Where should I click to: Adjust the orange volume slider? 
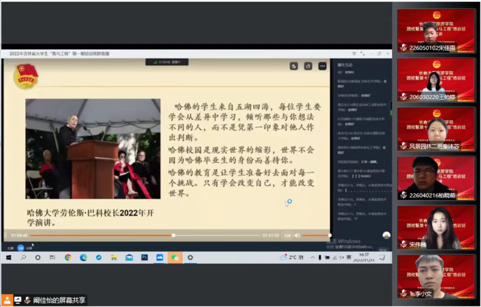pyautogui.click(x=316, y=235)
